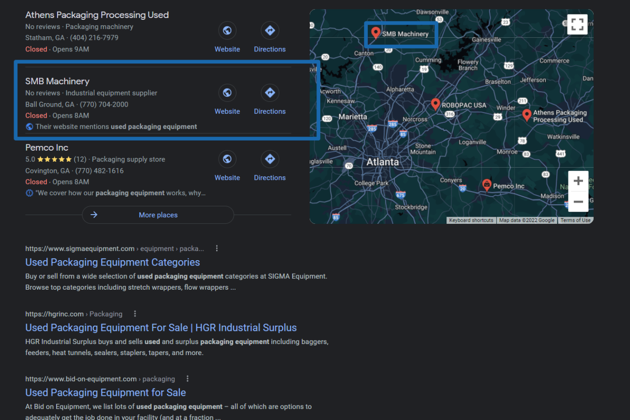Open Athens Packaging Processing Used website globe icon
This screenshot has width=630, height=420.
227,31
